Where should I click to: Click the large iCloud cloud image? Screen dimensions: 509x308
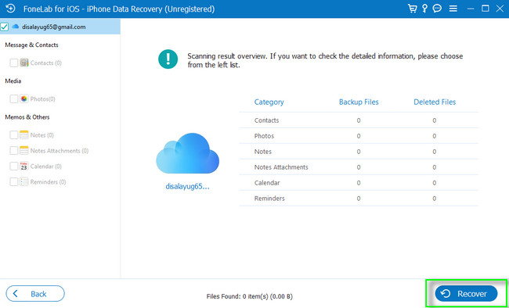[x=187, y=153]
